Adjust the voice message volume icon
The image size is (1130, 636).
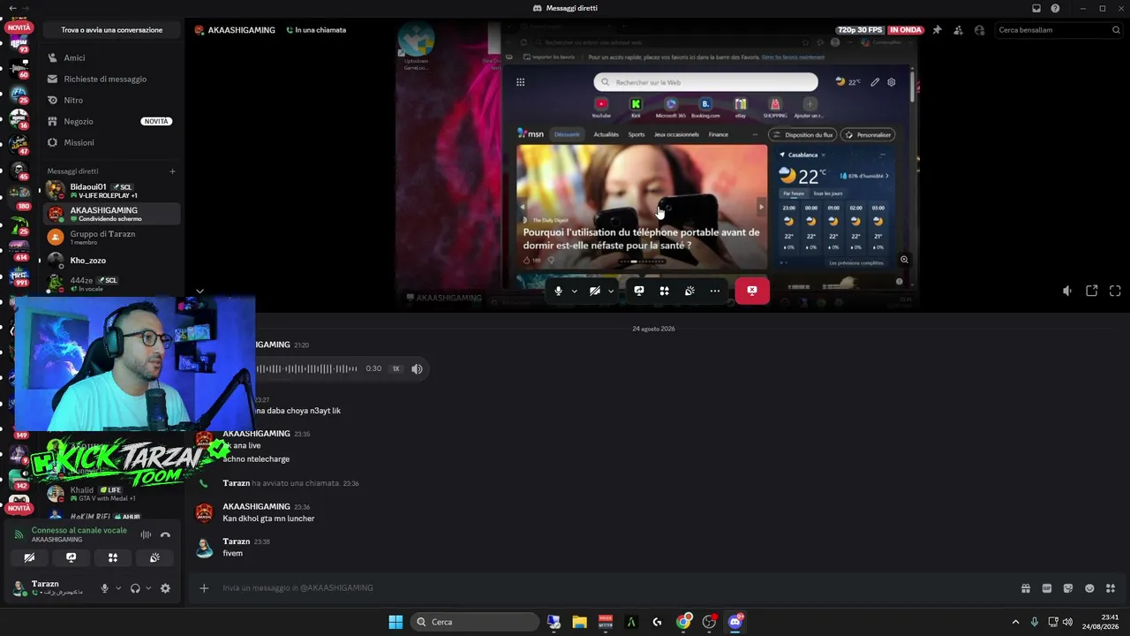point(417,368)
